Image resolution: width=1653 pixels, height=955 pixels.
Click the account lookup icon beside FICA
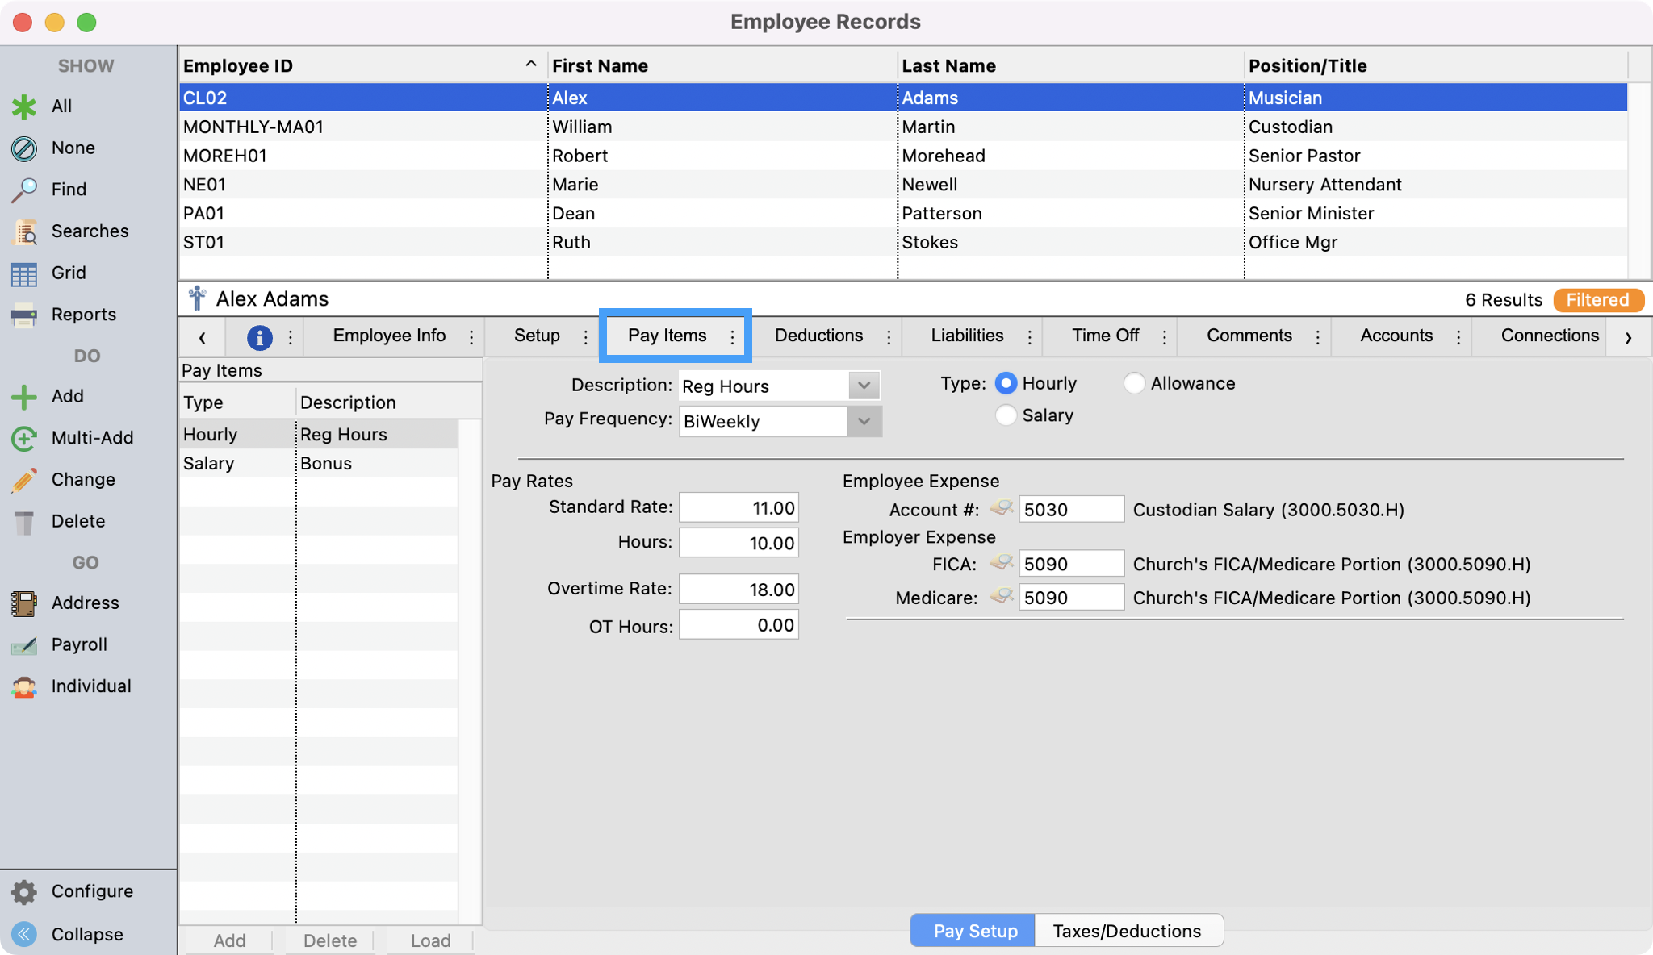(x=1001, y=563)
